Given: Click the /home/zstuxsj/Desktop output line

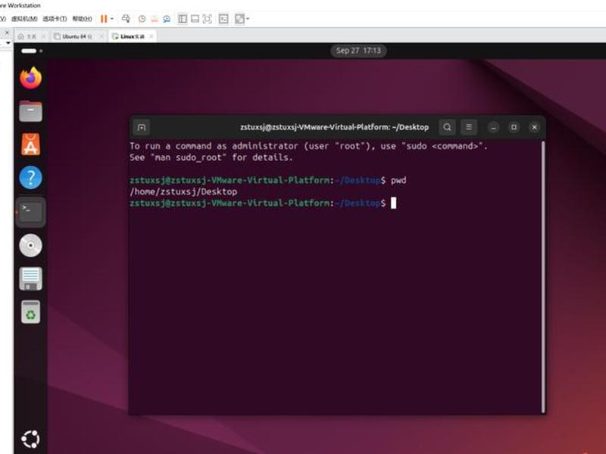Looking at the screenshot, I should [x=183, y=191].
